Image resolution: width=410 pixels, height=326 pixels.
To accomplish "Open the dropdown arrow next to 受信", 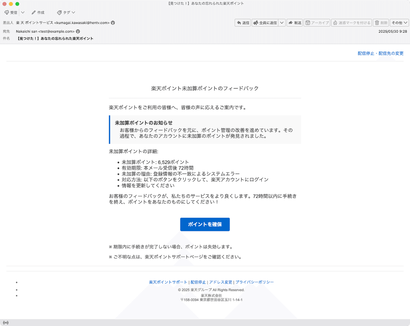I will 23,12.
